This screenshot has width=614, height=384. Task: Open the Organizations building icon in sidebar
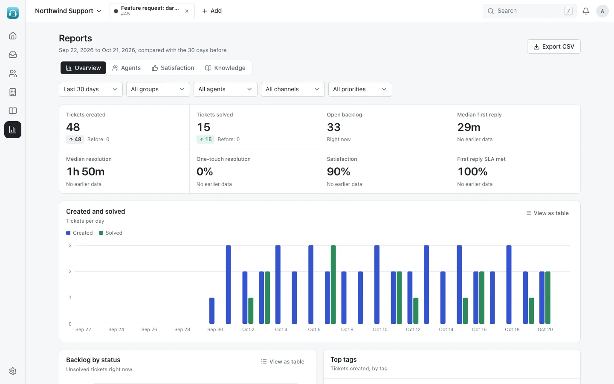pos(13,92)
